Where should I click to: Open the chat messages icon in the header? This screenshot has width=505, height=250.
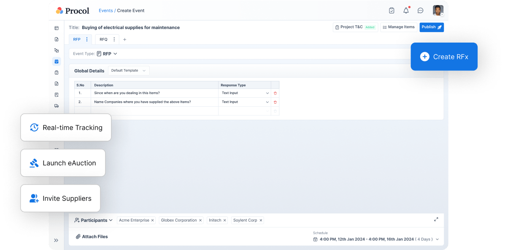point(420,11)
